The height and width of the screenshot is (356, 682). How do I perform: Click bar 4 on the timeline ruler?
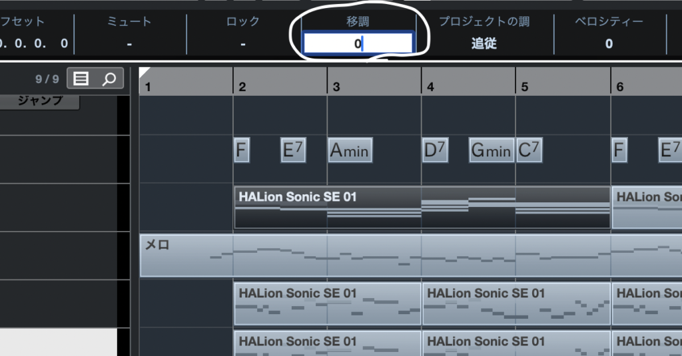(431, 87)
